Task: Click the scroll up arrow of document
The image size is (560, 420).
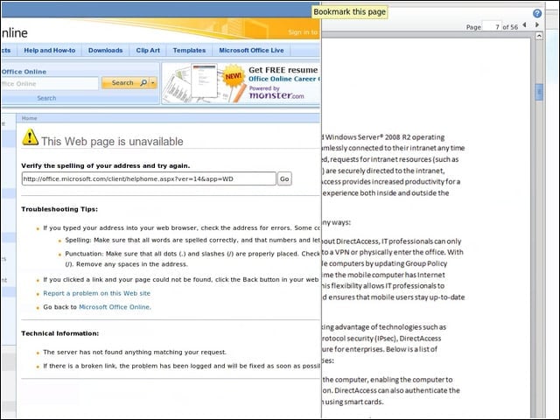Action: [539, 36]
